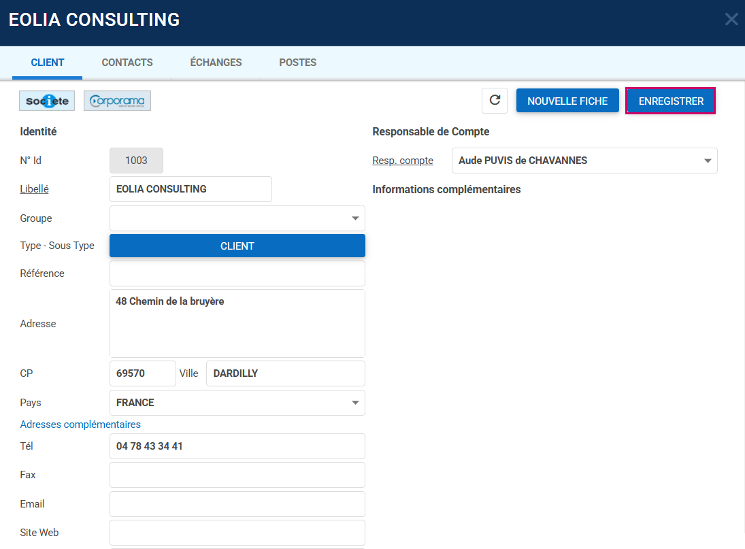This screenshot has height=549, width=745.
Task: Create a Nouvelle Fiche
Action: click(x=567, y=101)
